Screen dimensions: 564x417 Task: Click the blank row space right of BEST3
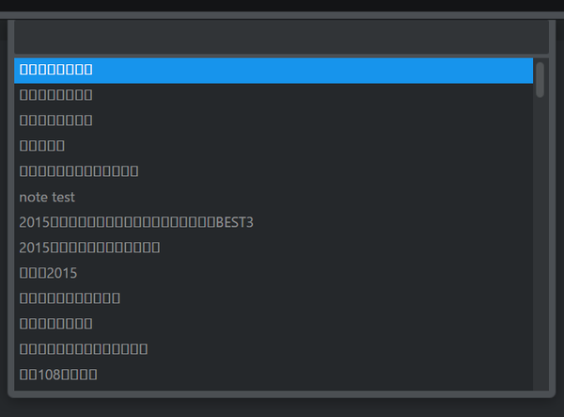click(x=393, y=222)
